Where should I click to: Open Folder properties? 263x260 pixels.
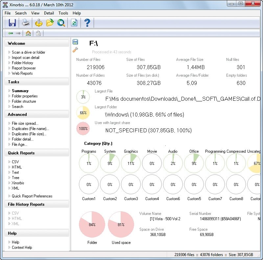[x=25, y=96]
